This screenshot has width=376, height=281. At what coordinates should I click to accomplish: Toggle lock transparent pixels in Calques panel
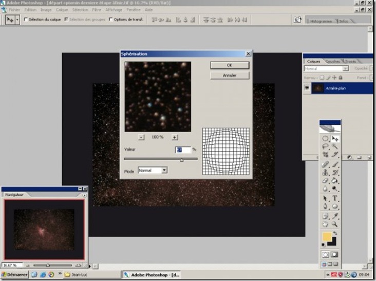tap(322, 78)
